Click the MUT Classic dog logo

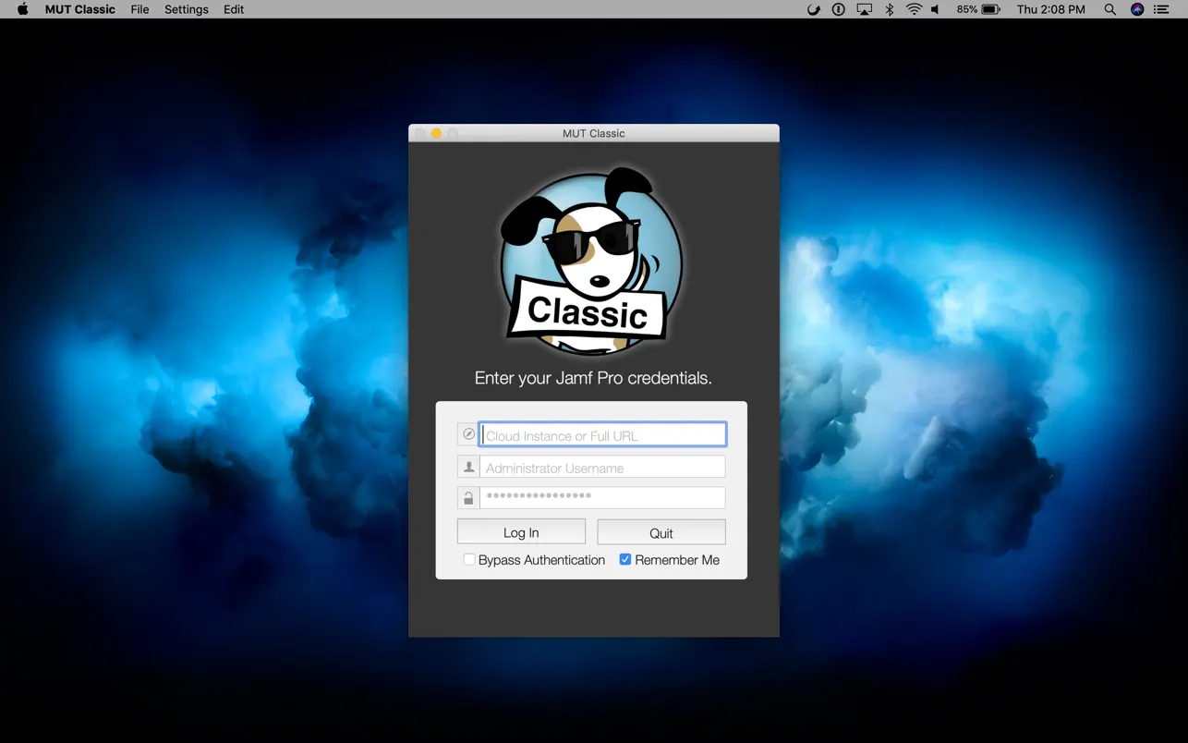click(x=592, y=262)
